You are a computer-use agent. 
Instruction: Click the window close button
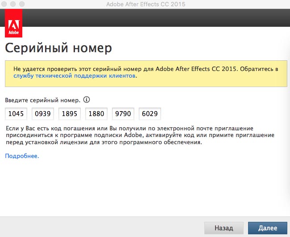point(4,4)
